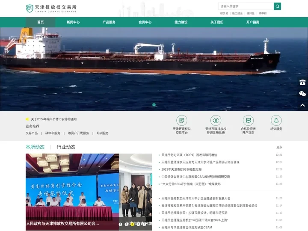308x231 pixels.
Task: Open the WeChat sidebar icon
Action: [x=302, y=94]
